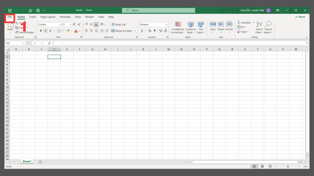Toggle bold formatting

point(41,31)
